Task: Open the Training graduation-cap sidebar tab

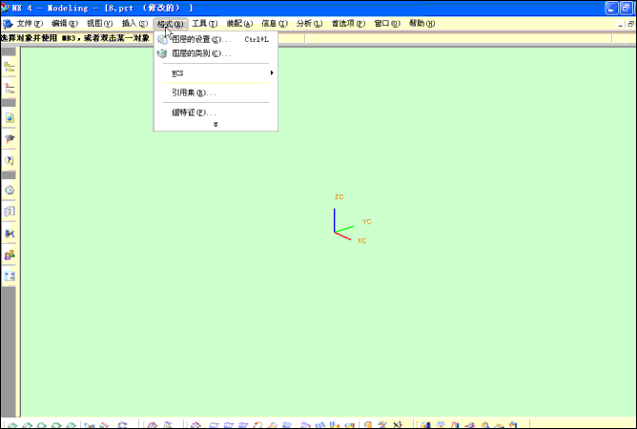Action: 9,139
